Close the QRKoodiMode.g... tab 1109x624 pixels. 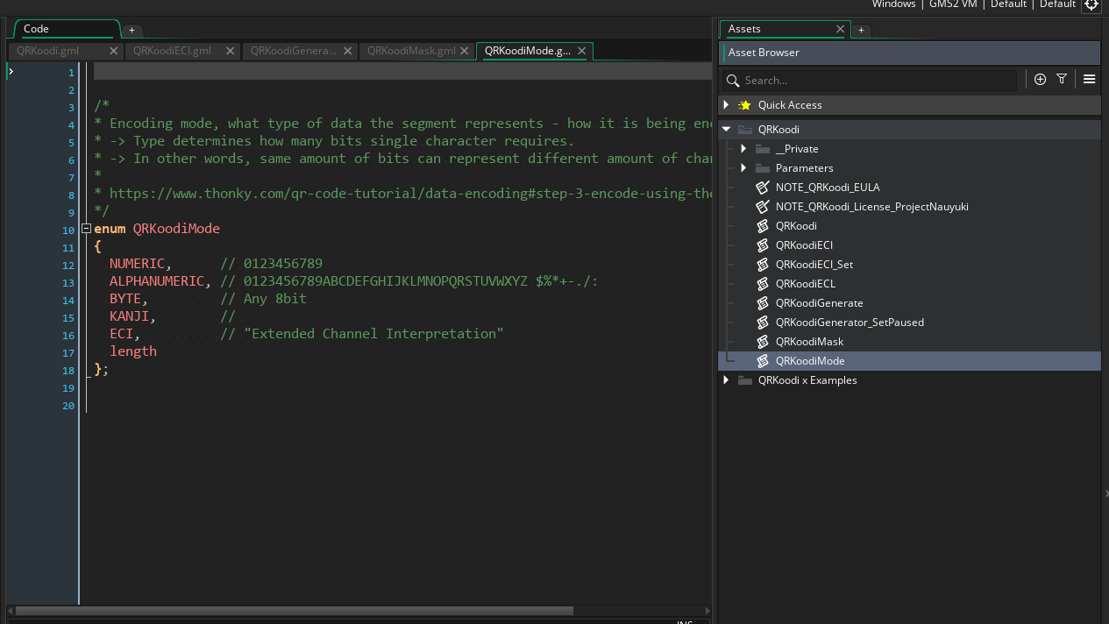581,51
